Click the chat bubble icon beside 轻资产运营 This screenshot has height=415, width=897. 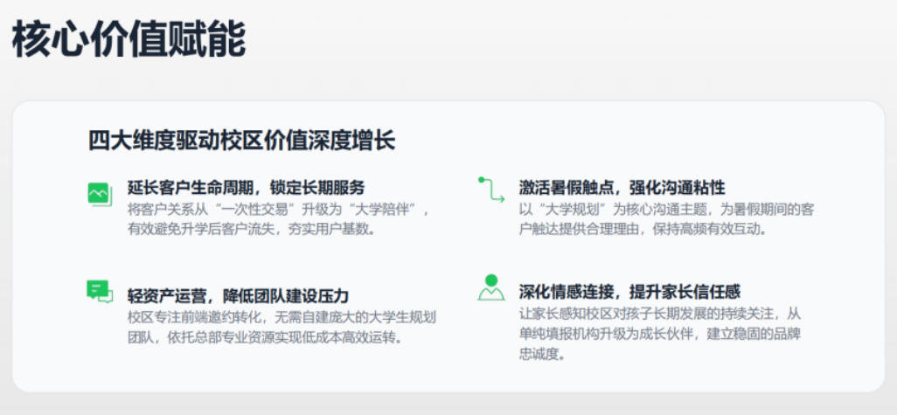pyautogui.click(x=100, y=292)
